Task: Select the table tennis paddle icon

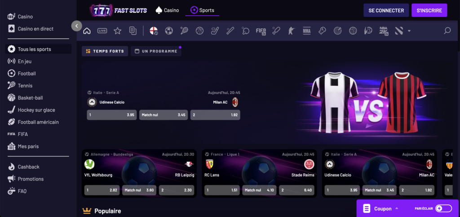Action: (x=245, y=31)
